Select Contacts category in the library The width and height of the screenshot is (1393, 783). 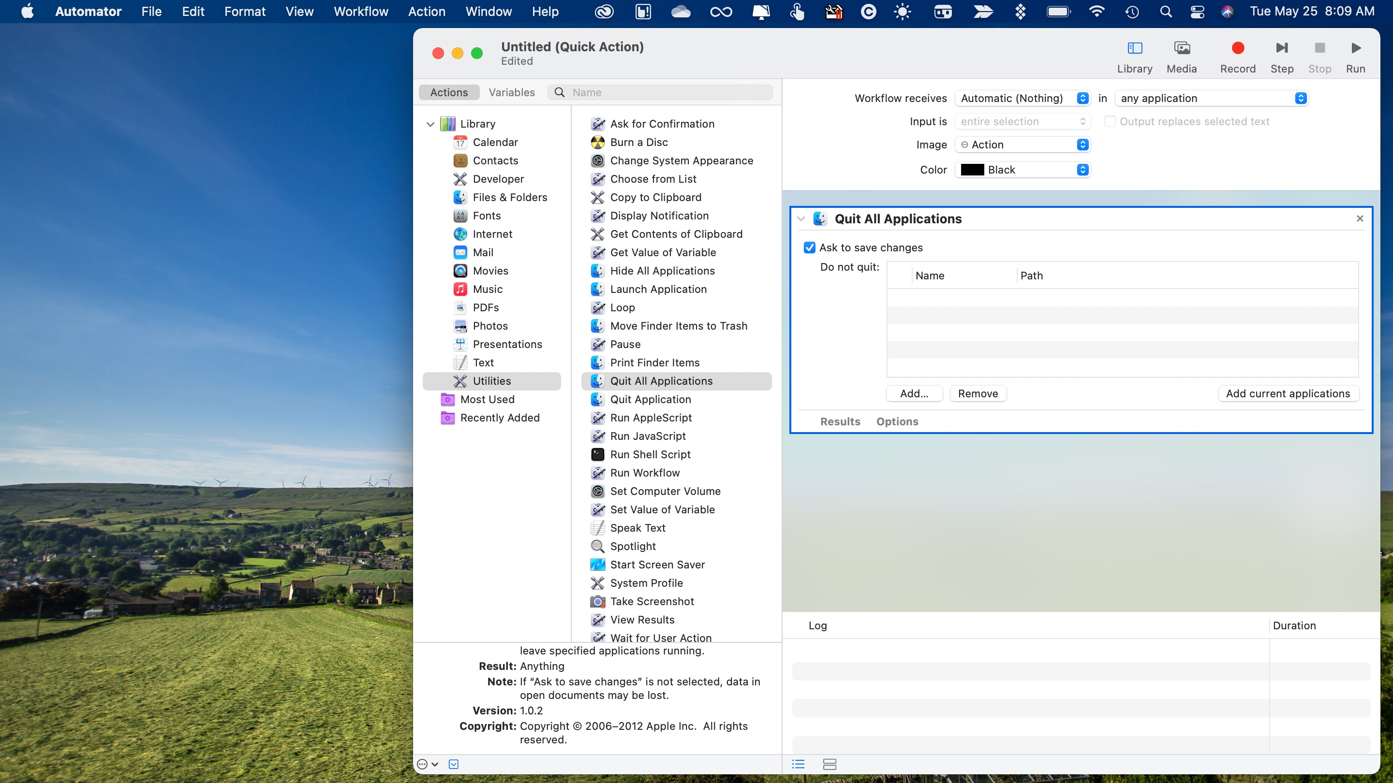(x=495, y=160)
